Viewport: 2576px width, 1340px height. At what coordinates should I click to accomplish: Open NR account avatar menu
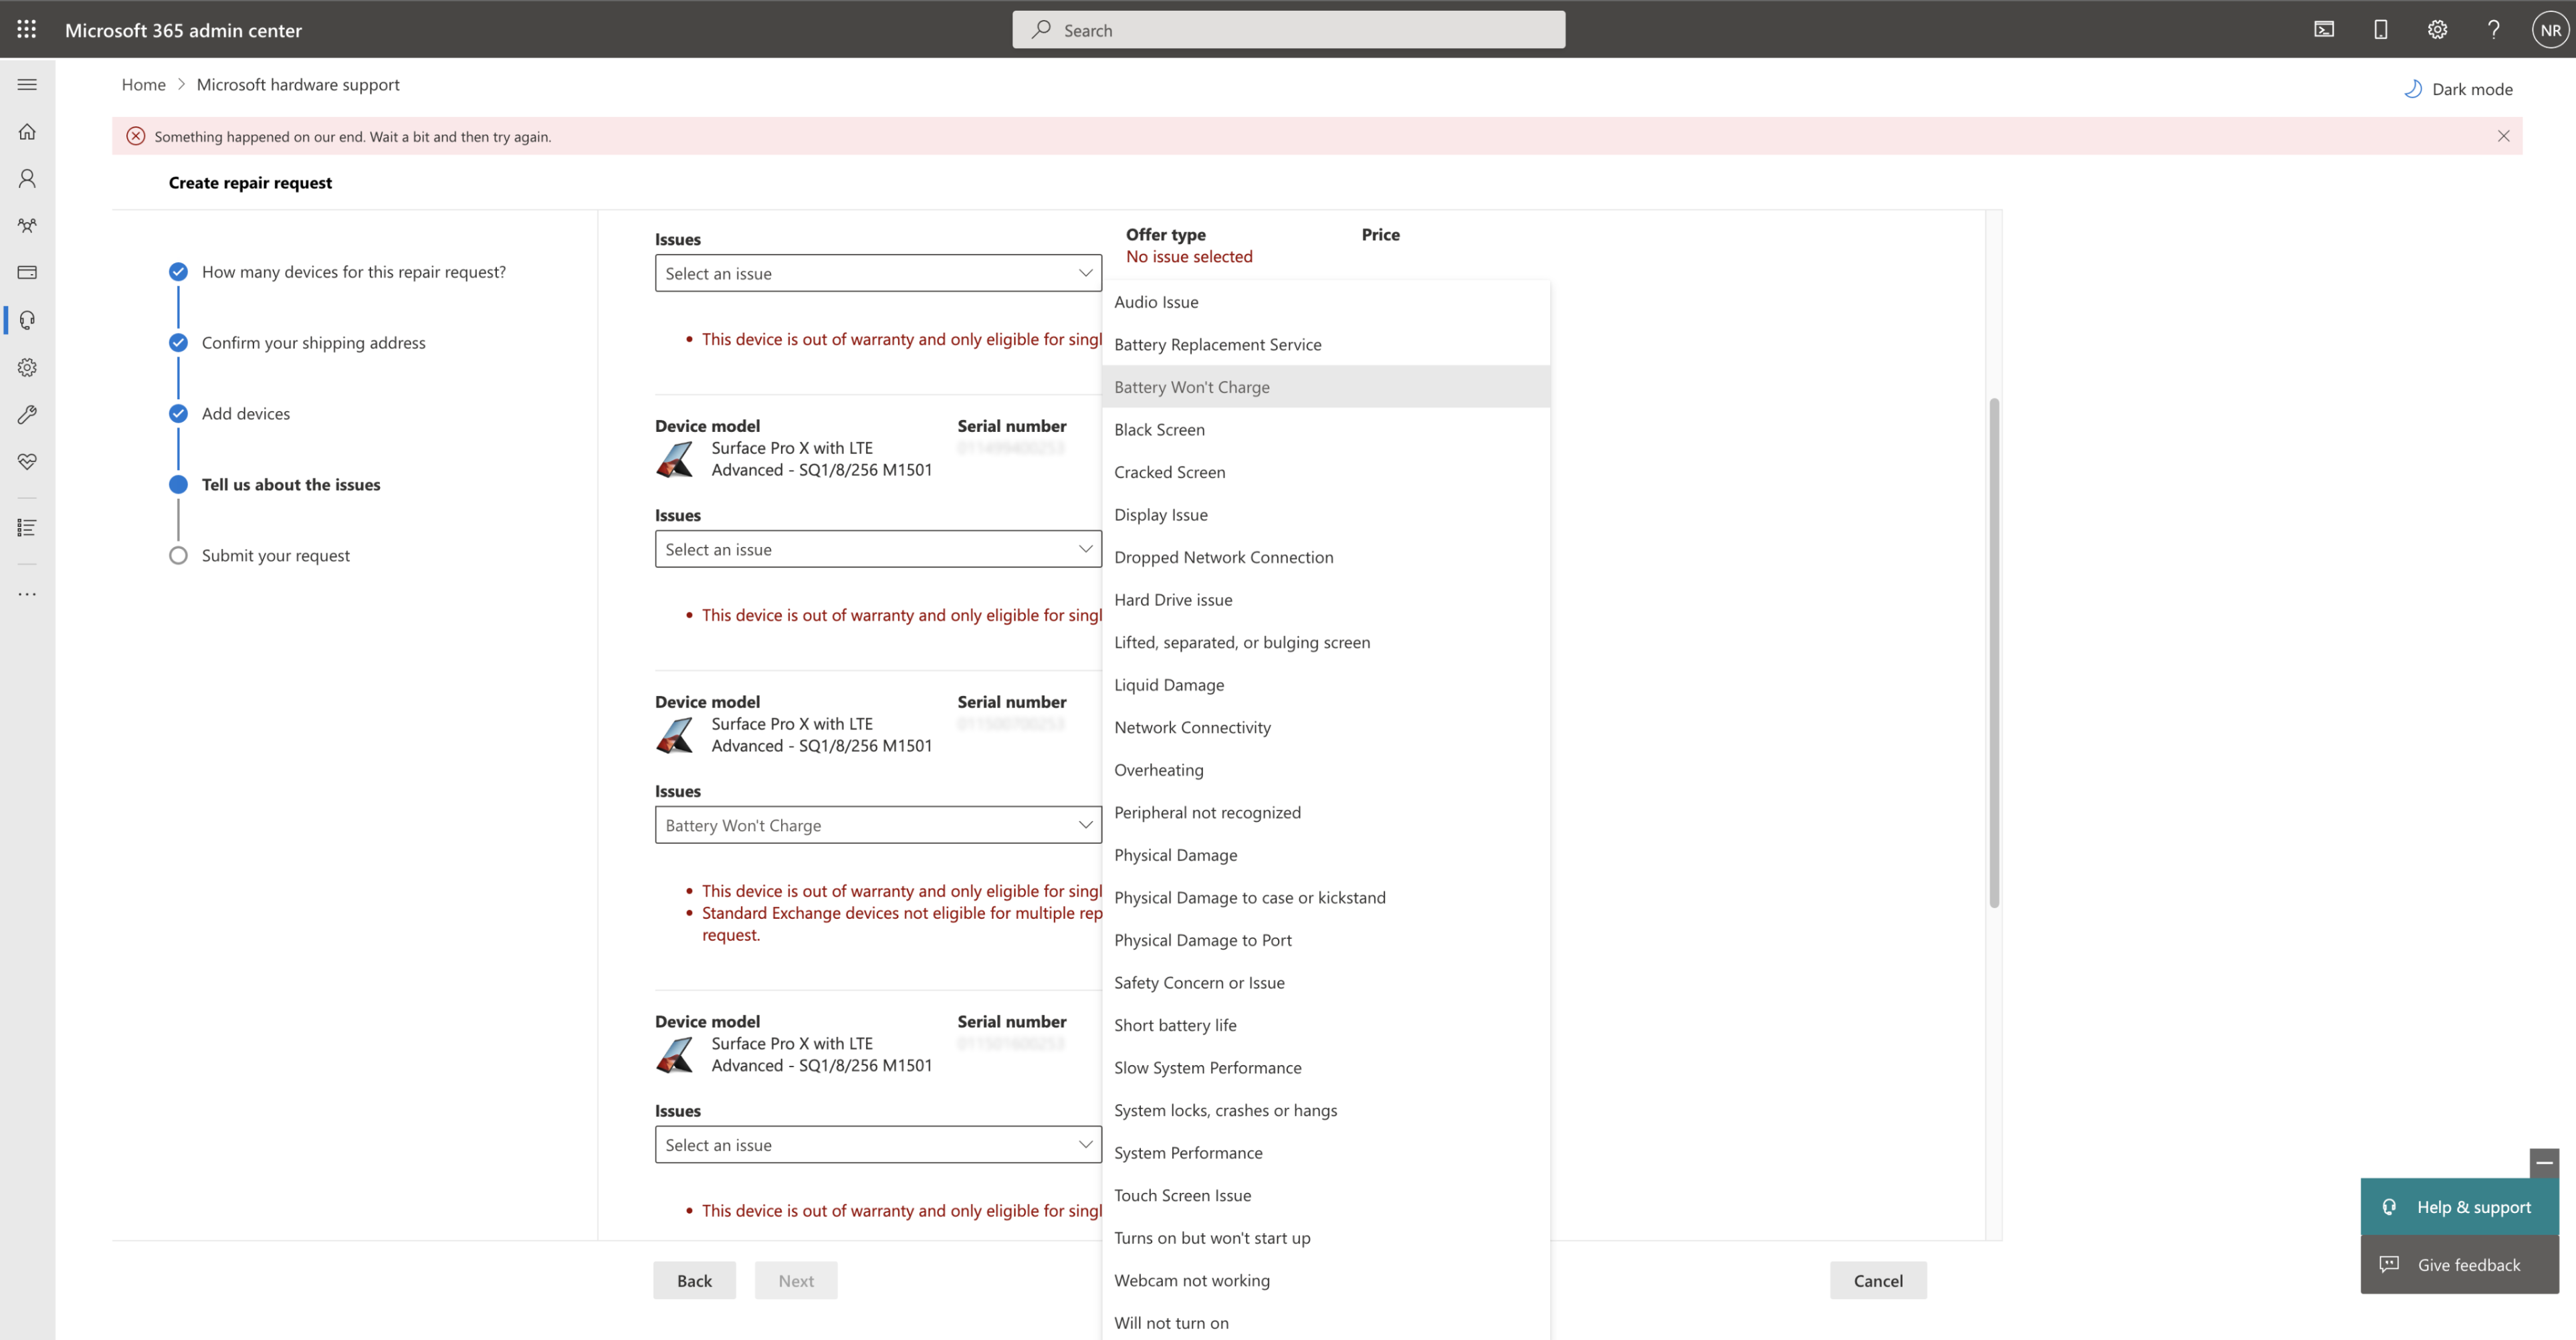click(2550, 29)
